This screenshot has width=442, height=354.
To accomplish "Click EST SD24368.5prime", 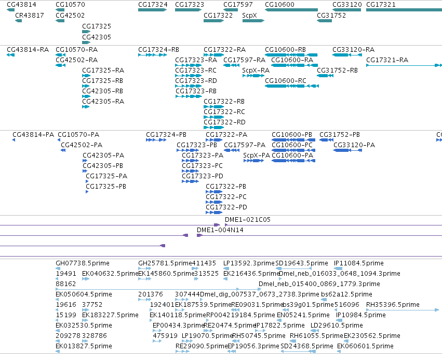I will (x=307, y=346).
